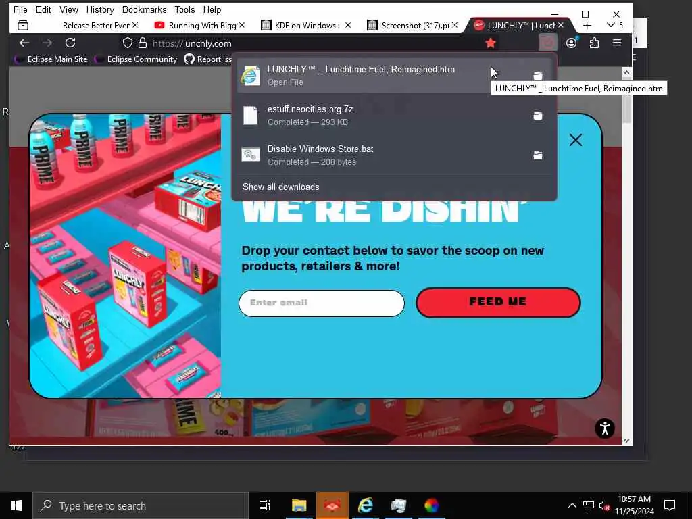The height and width of the screenshot is (519, 692).
Task: Open a new tab with plus button
Action: click(x=587, y=26)
